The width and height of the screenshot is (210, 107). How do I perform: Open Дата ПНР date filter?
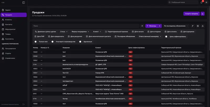coord(39,36)
